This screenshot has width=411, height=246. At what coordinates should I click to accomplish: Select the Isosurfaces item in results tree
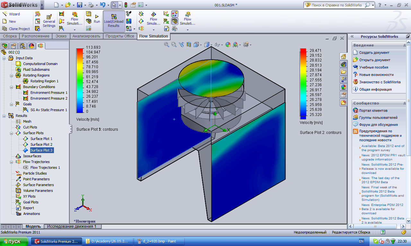(32, 156)
